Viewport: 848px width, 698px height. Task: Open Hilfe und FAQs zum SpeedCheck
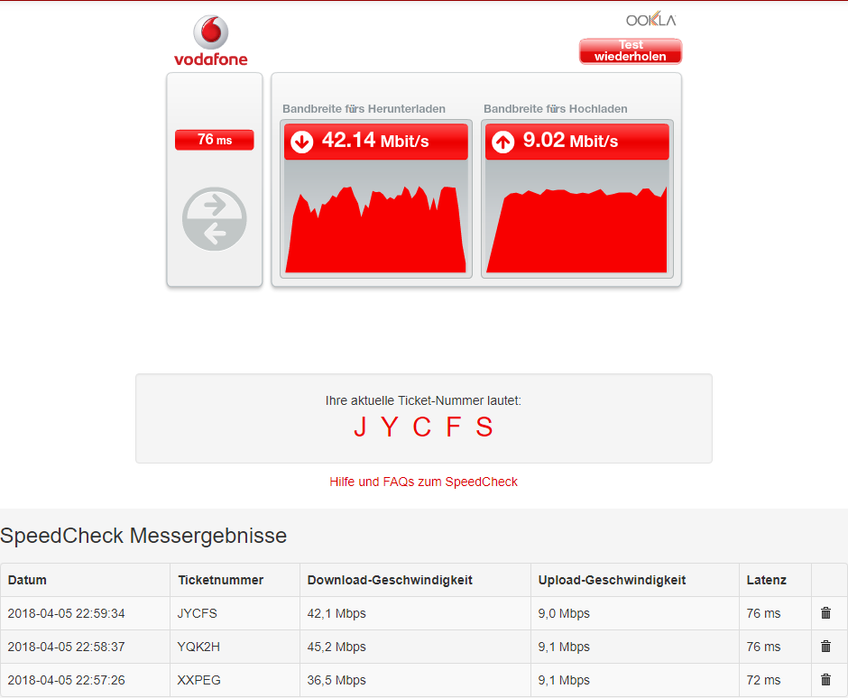pos(423,482)
